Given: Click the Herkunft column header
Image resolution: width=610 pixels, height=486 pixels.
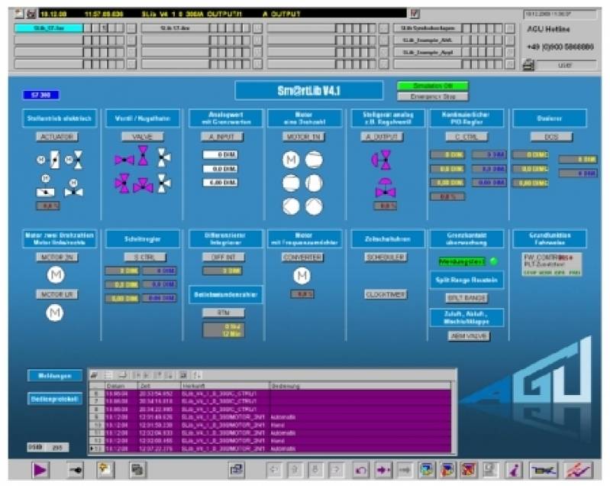Looking at the screenshot, I should [x=225, y=386].
